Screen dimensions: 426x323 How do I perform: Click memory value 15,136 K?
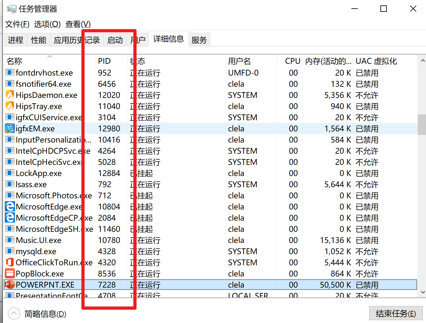[335, 240]
